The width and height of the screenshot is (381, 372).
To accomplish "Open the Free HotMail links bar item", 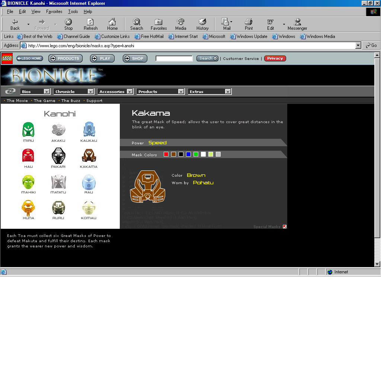I will [149, 36].
